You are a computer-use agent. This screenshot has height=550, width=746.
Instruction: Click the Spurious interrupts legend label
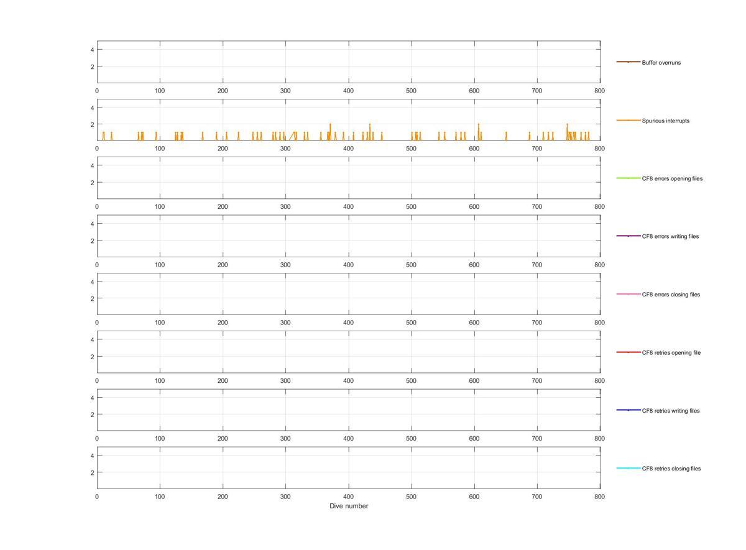pyautogui.click(x=665, y=121)
